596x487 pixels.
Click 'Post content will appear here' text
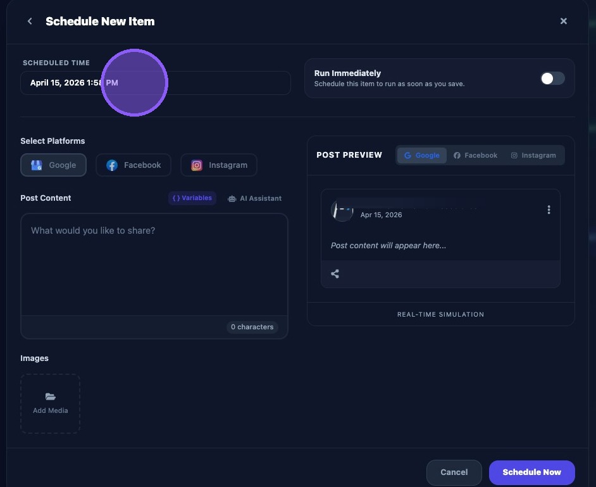coord(388,246)
